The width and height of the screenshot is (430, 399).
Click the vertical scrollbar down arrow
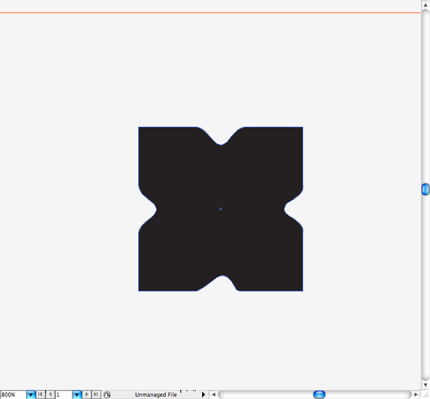pos(425,385)
